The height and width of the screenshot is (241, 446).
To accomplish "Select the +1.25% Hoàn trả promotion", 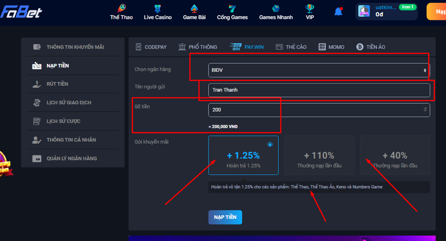I will (243, 156).
